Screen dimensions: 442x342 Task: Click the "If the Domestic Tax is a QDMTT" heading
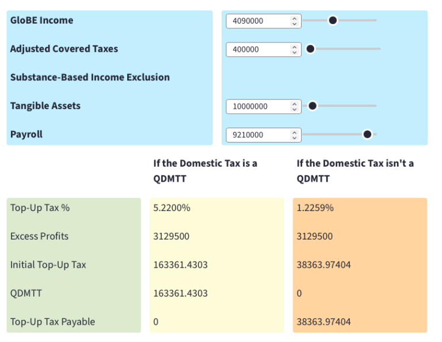coord(205,171)
